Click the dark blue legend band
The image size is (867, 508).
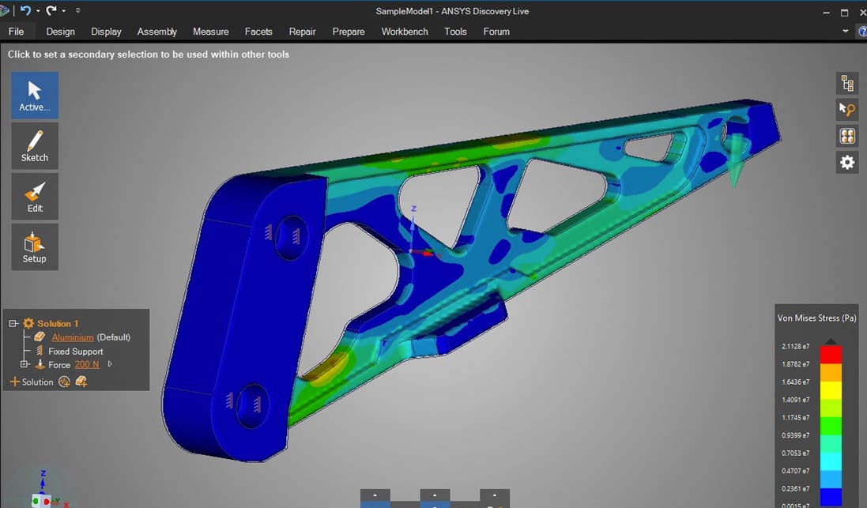[x=831, y=498]
